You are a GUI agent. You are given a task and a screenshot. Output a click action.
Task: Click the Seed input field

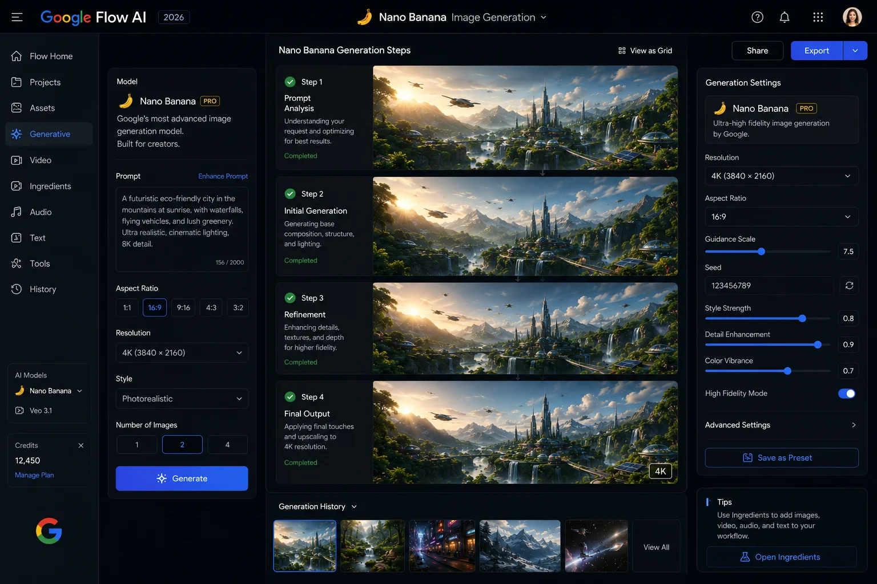pyautogui.click(x=769, y=285)
